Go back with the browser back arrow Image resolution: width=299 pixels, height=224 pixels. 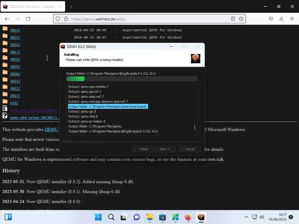pyautogui.click(x=7, y=19)
